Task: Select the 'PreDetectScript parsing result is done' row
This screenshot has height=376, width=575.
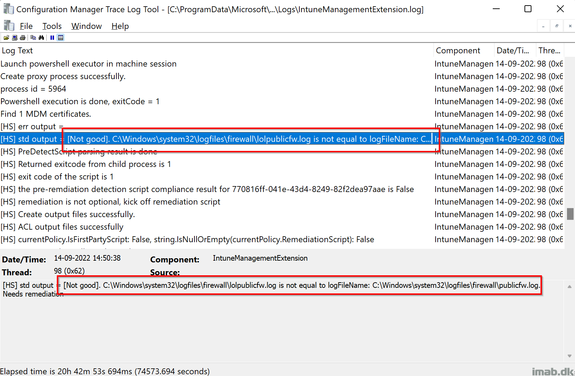Action: point(282,152)
